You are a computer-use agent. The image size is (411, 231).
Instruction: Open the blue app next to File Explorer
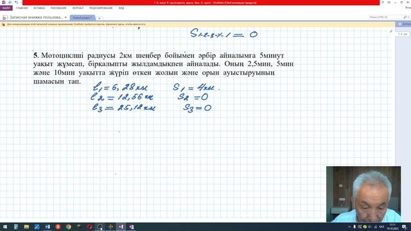[37, 227]
